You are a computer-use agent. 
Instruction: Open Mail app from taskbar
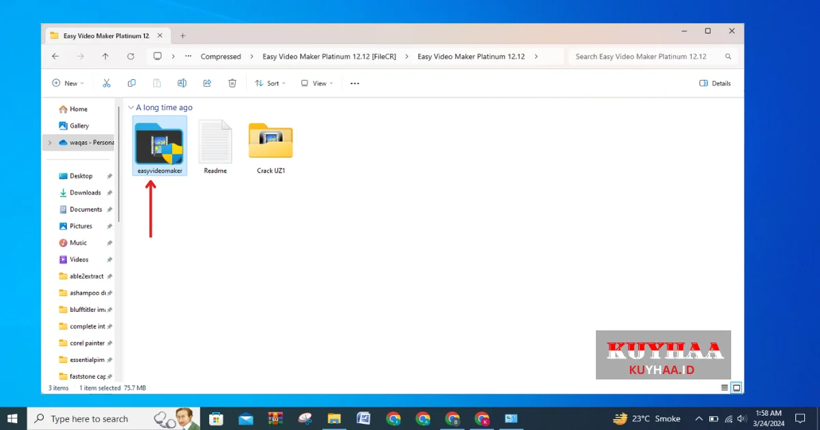pos(246,418)
